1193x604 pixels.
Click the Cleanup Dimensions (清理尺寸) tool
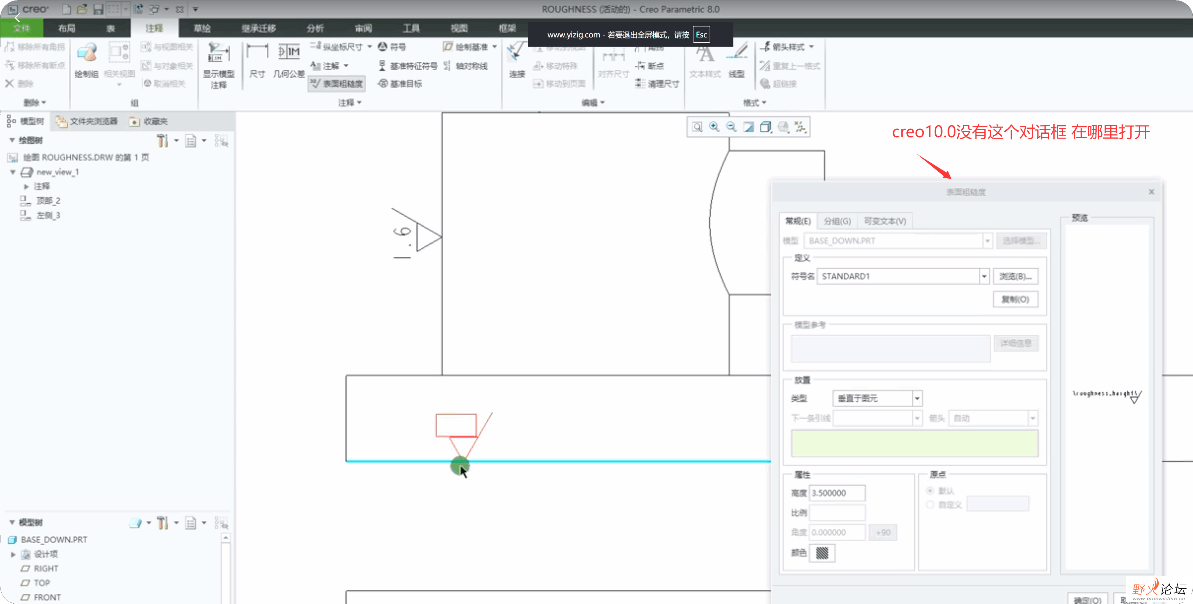coord(657,84)
